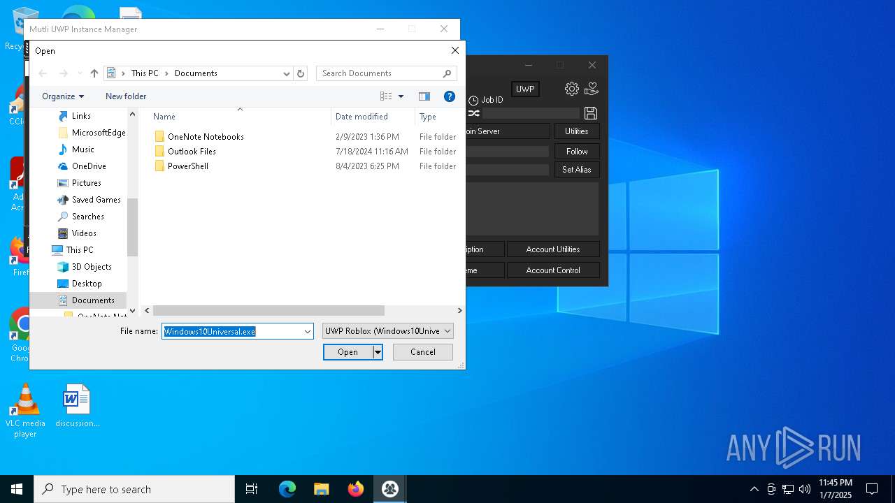Click the shuffle Job ID icon
Screen dimensions: 895x503
[474, 113]
